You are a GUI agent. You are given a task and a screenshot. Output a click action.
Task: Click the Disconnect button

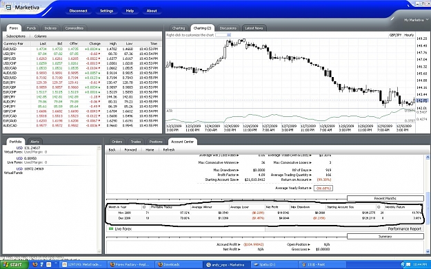point(79,11)
